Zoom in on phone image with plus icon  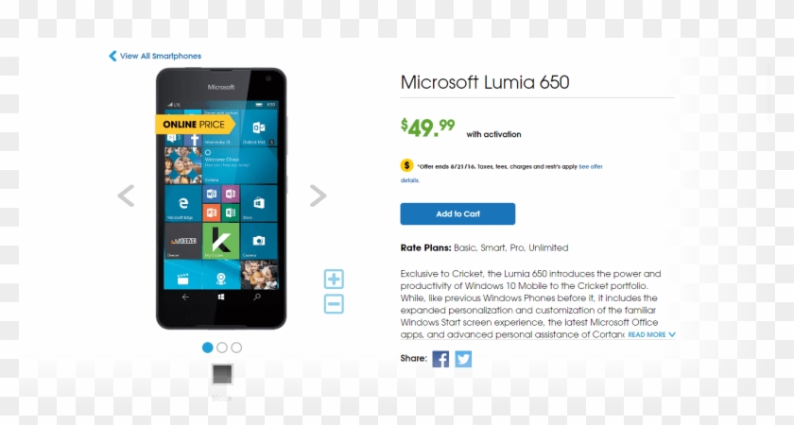point(334,279)
